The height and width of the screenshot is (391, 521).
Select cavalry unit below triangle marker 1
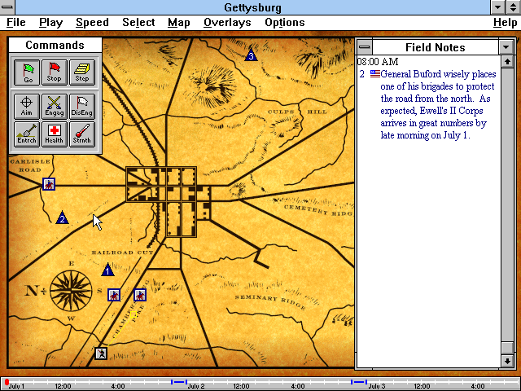pos(114,295)
